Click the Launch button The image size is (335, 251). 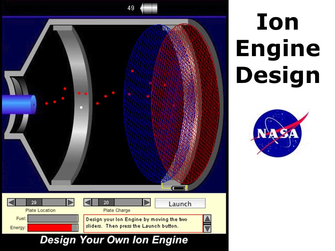coord(180,203)
